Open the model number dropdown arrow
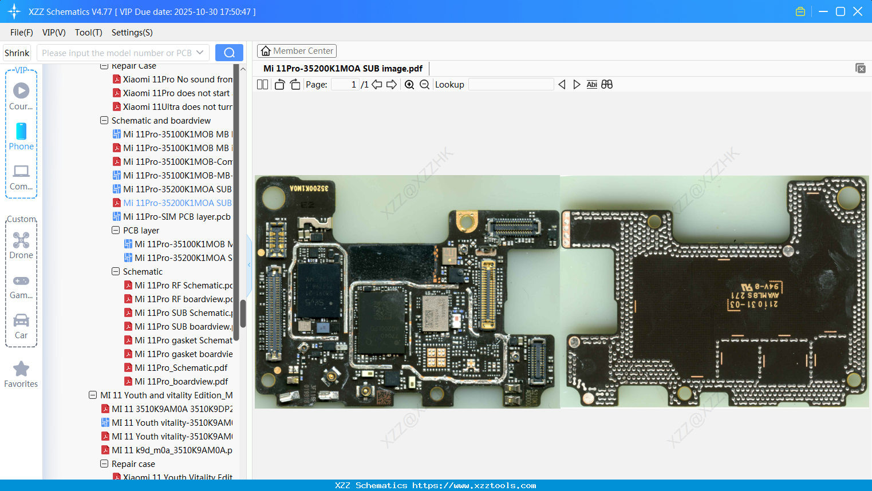This screenshot has width=872, height=491. pyautogui.click(x=200, y=52)
